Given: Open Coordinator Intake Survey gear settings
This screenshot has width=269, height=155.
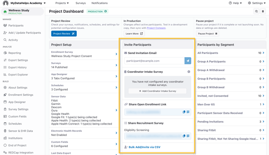Looking at the screenshot, I should click(x=189, y=72).
